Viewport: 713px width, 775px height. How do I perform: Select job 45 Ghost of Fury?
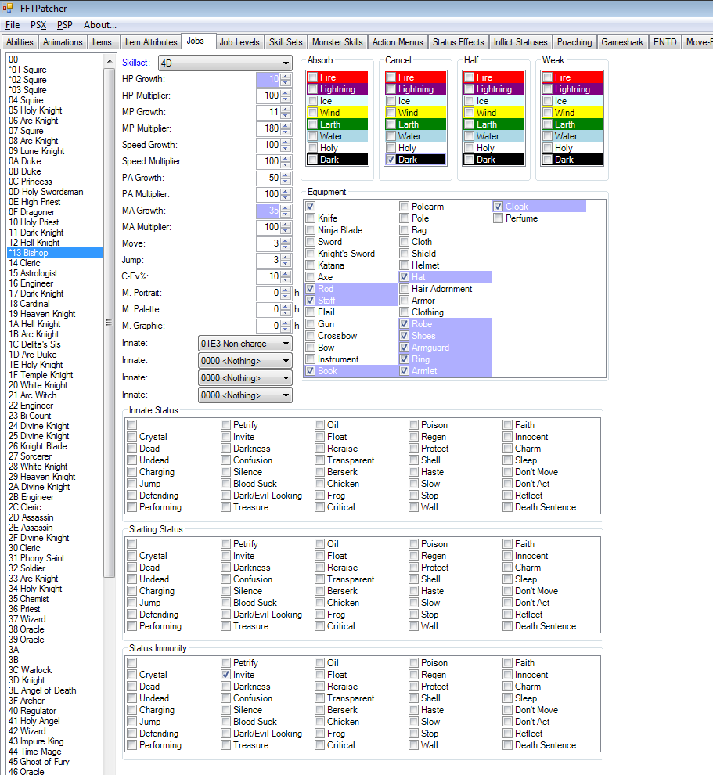55,762
